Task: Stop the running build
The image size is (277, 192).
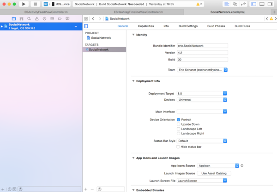Action: [36, 4]
